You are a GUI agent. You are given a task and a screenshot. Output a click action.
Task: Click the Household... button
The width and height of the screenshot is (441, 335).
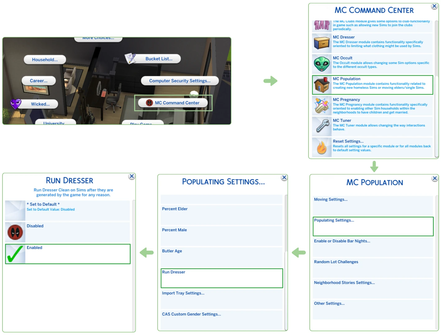pyautogui.click(x=45, y=60)
